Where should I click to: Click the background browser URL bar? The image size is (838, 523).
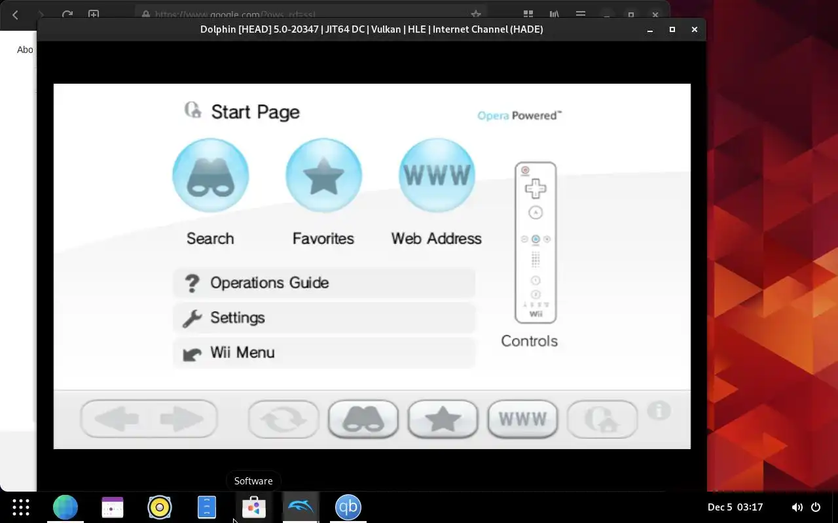[311, 14]
